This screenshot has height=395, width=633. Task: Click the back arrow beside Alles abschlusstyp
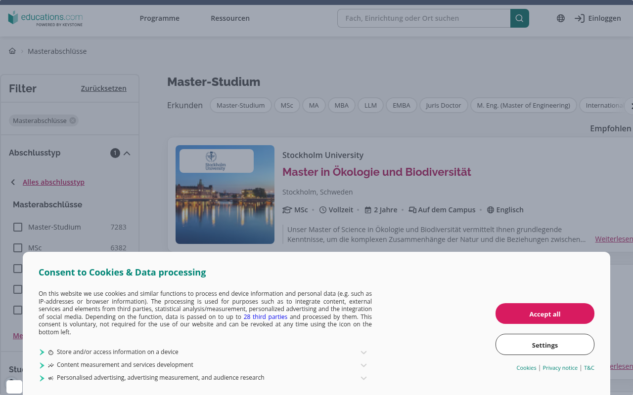point(13,182)
